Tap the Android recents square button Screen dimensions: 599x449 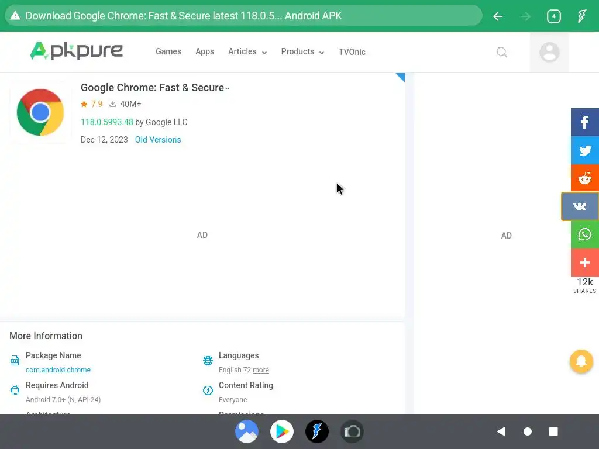click(553, 431)
